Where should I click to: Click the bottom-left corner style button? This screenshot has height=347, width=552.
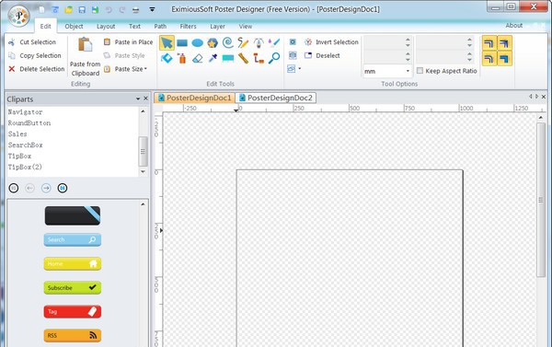(489, 59)
